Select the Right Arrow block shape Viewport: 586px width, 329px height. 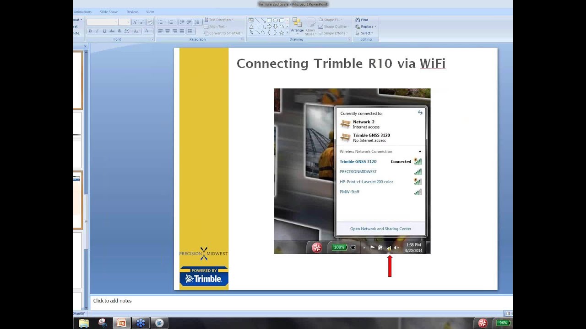point(269,27)
